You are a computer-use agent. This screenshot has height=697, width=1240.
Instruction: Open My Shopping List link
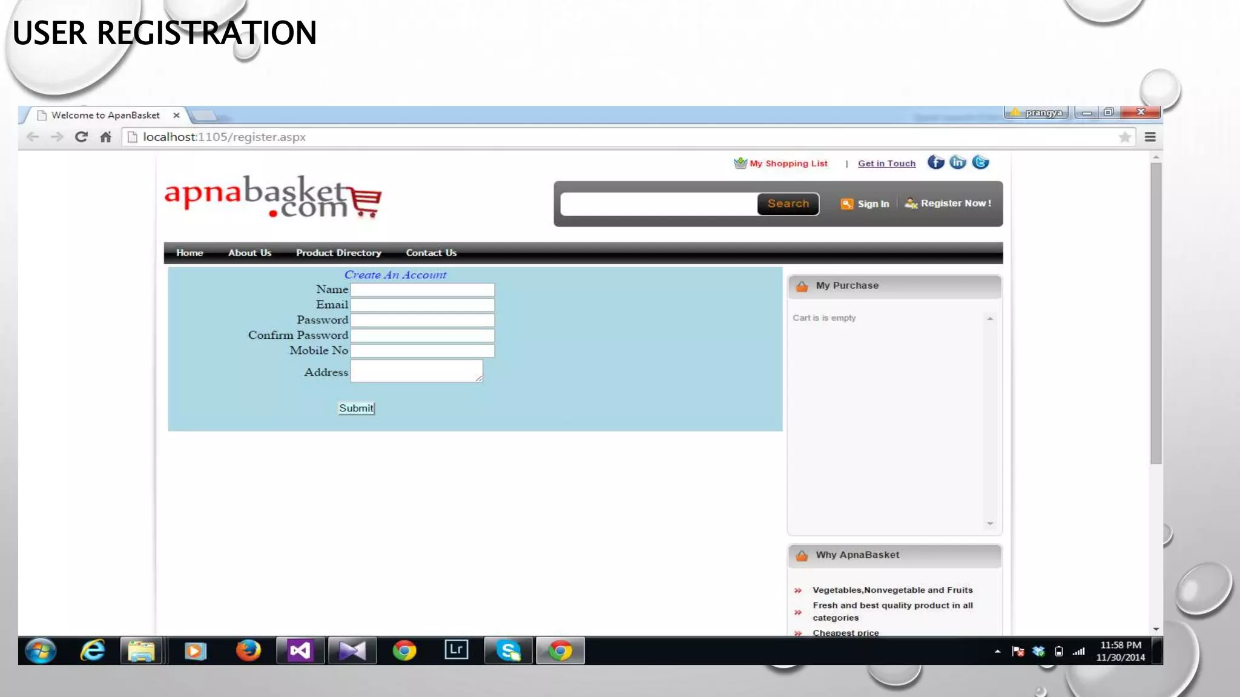pos(788,163)
